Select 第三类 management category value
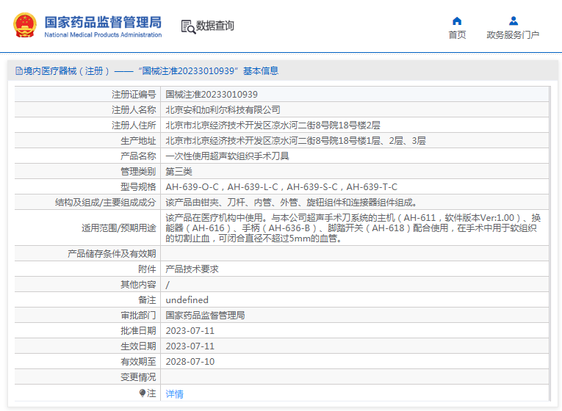This screenshot has height=411, width=562. [x=179, y=172]
